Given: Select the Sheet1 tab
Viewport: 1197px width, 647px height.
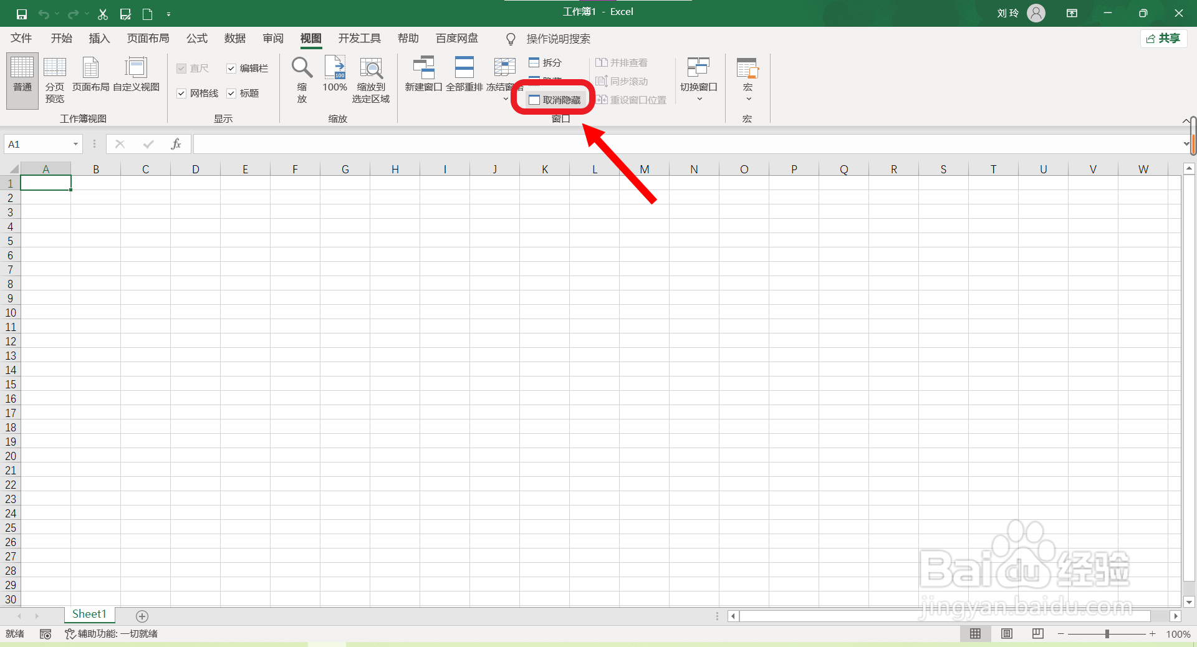Looking at the screenshot, I should (89, 615).
